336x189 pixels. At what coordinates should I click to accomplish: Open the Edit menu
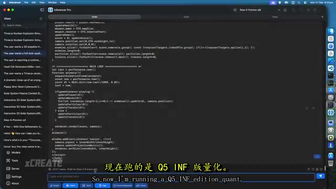coord(34,3)
